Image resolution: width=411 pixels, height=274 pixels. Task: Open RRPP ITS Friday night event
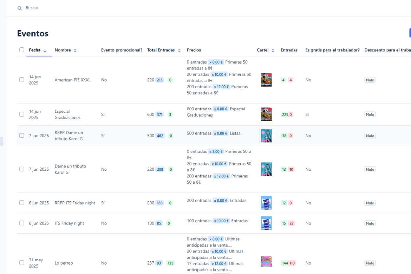(75, 203)
